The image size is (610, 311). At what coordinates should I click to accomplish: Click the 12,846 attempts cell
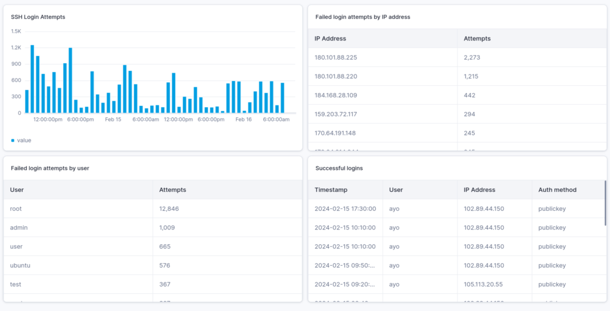coord(169,209)
